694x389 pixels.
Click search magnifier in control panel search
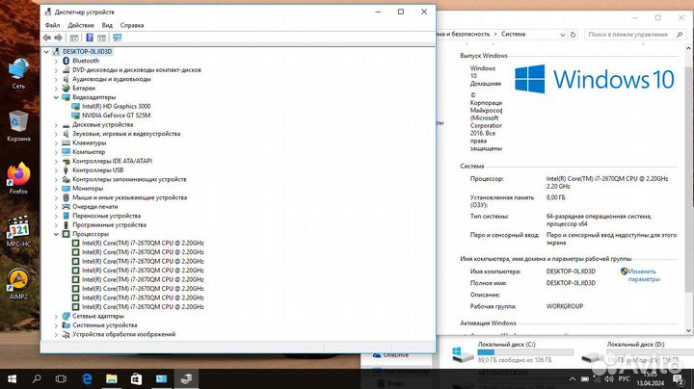point(680,35)
